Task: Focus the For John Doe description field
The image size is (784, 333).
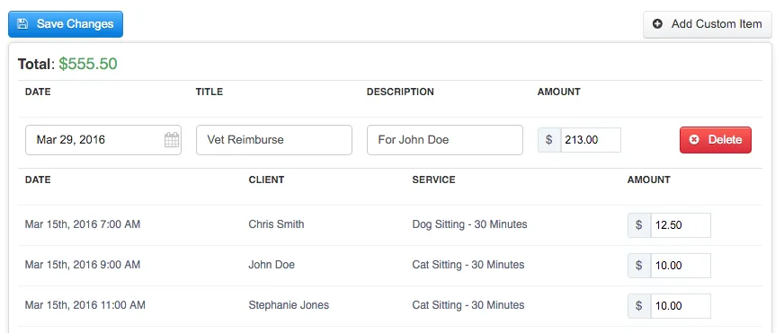Action: [445, 140]
